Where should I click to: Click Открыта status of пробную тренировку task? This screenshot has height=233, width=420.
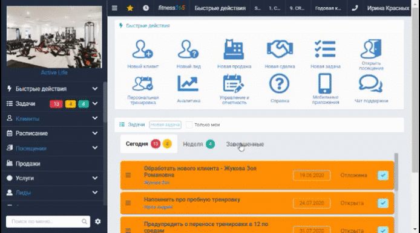point(352,203)
